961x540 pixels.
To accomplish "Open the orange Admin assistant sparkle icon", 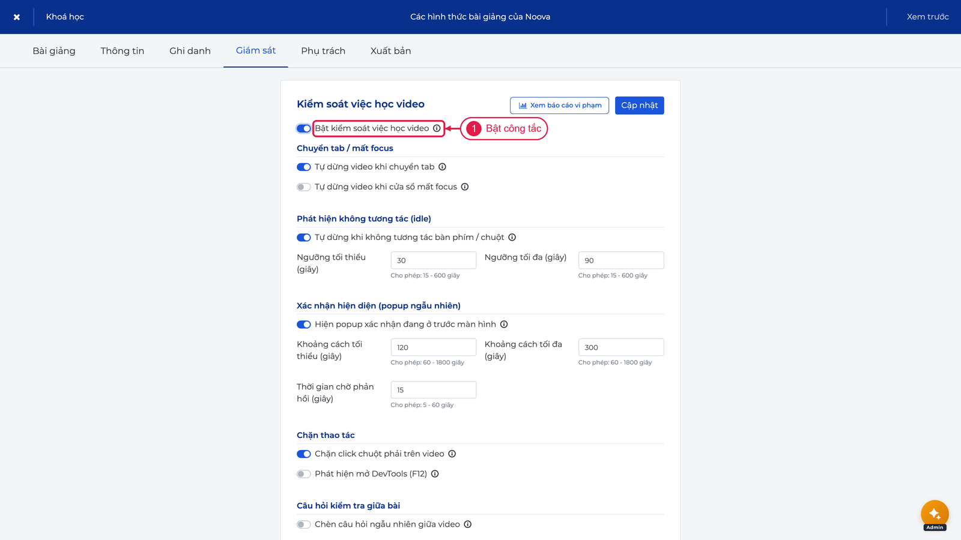I will 935,514.
